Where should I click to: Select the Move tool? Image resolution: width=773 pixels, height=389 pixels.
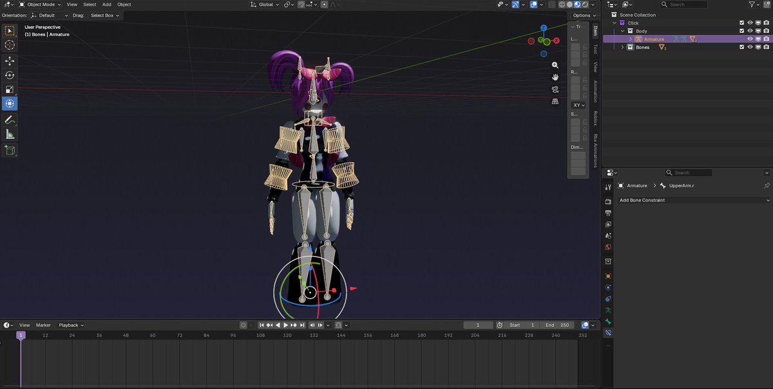coord(10,61)
